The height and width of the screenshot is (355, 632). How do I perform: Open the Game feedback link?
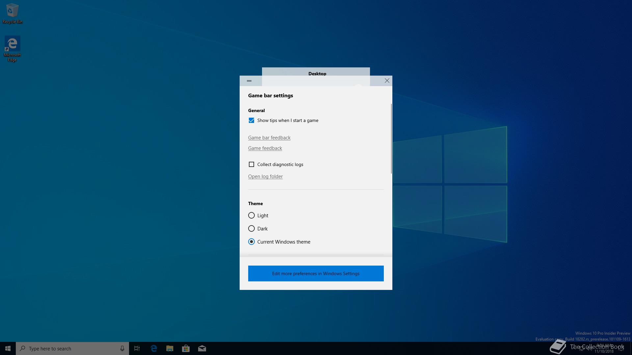tap(265, 148)
